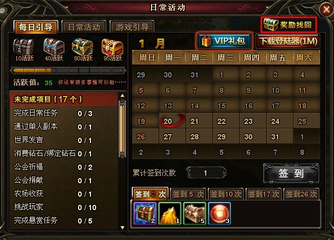
Task: Select the golden crystal reward item
Action: click(x=170, y=213)
